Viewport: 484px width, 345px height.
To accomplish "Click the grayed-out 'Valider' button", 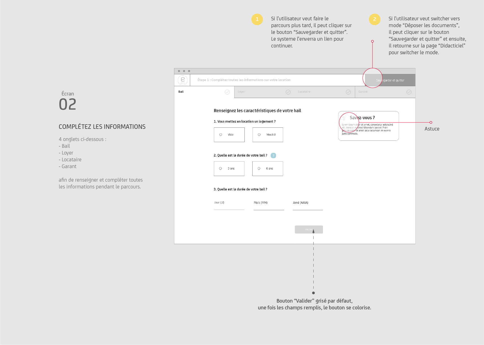I will click(309, 229).
